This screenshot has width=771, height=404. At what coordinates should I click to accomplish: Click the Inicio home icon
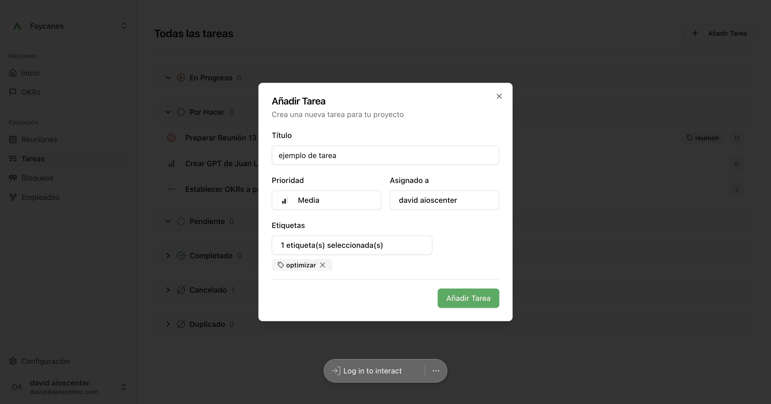pyautogui.click(x=13, y=73)
